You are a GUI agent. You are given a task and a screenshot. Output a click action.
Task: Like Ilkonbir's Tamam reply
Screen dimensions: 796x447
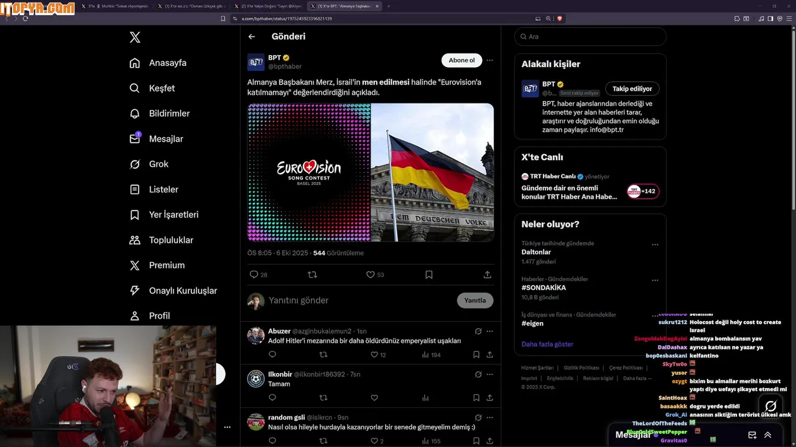374,398
